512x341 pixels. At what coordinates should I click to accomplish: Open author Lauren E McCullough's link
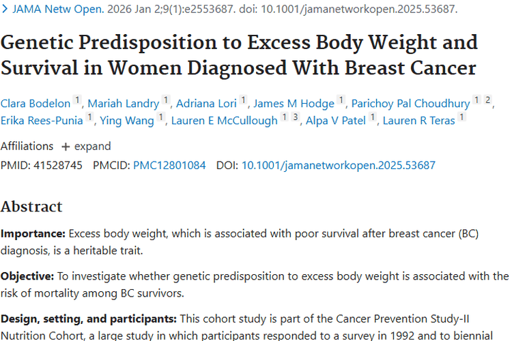click(224, 121)
